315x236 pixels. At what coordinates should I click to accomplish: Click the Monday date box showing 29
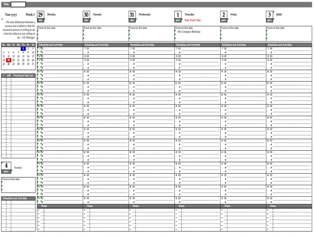40,15
